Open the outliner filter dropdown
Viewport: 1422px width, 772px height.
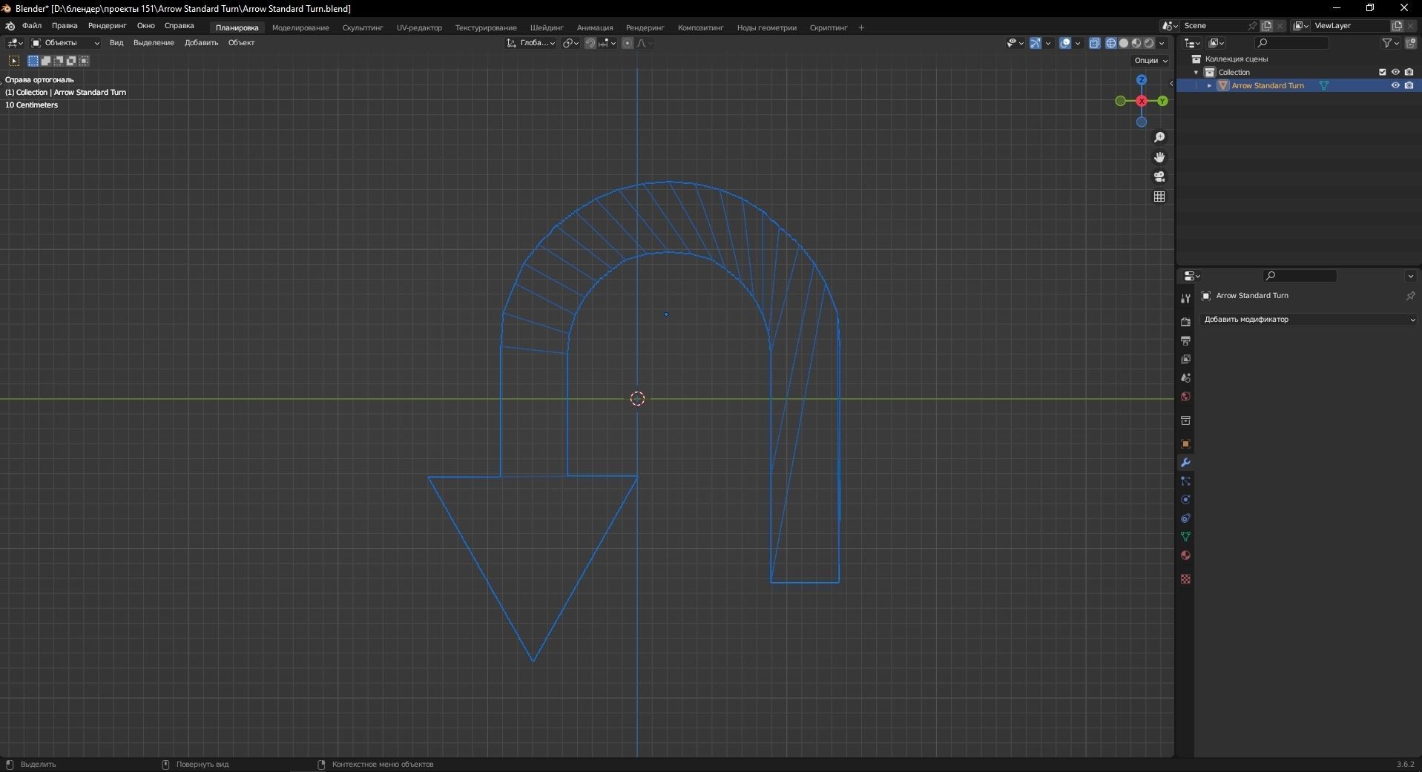pyautogui.click(x=1389, y=43)
